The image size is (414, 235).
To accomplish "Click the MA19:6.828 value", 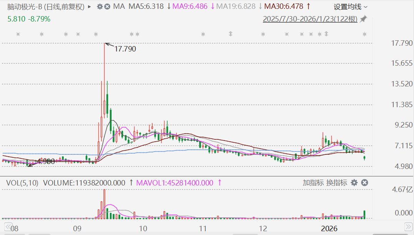I will click(236, 7).
